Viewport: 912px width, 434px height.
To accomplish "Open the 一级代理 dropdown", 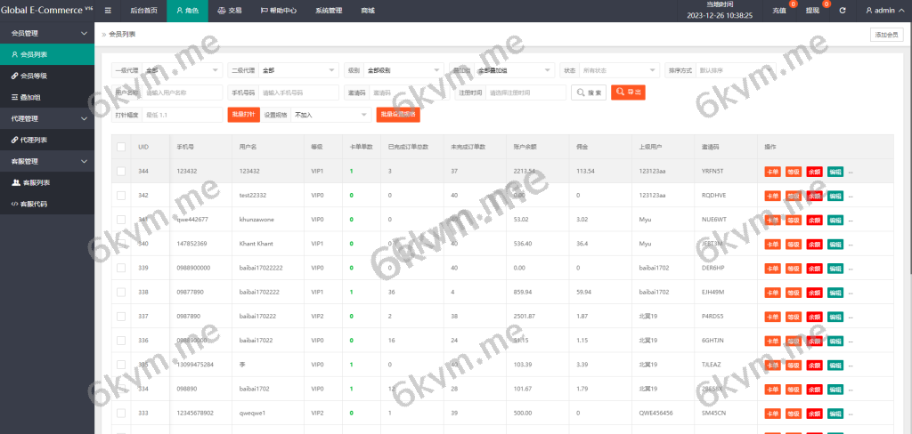I will coord(182,69).
